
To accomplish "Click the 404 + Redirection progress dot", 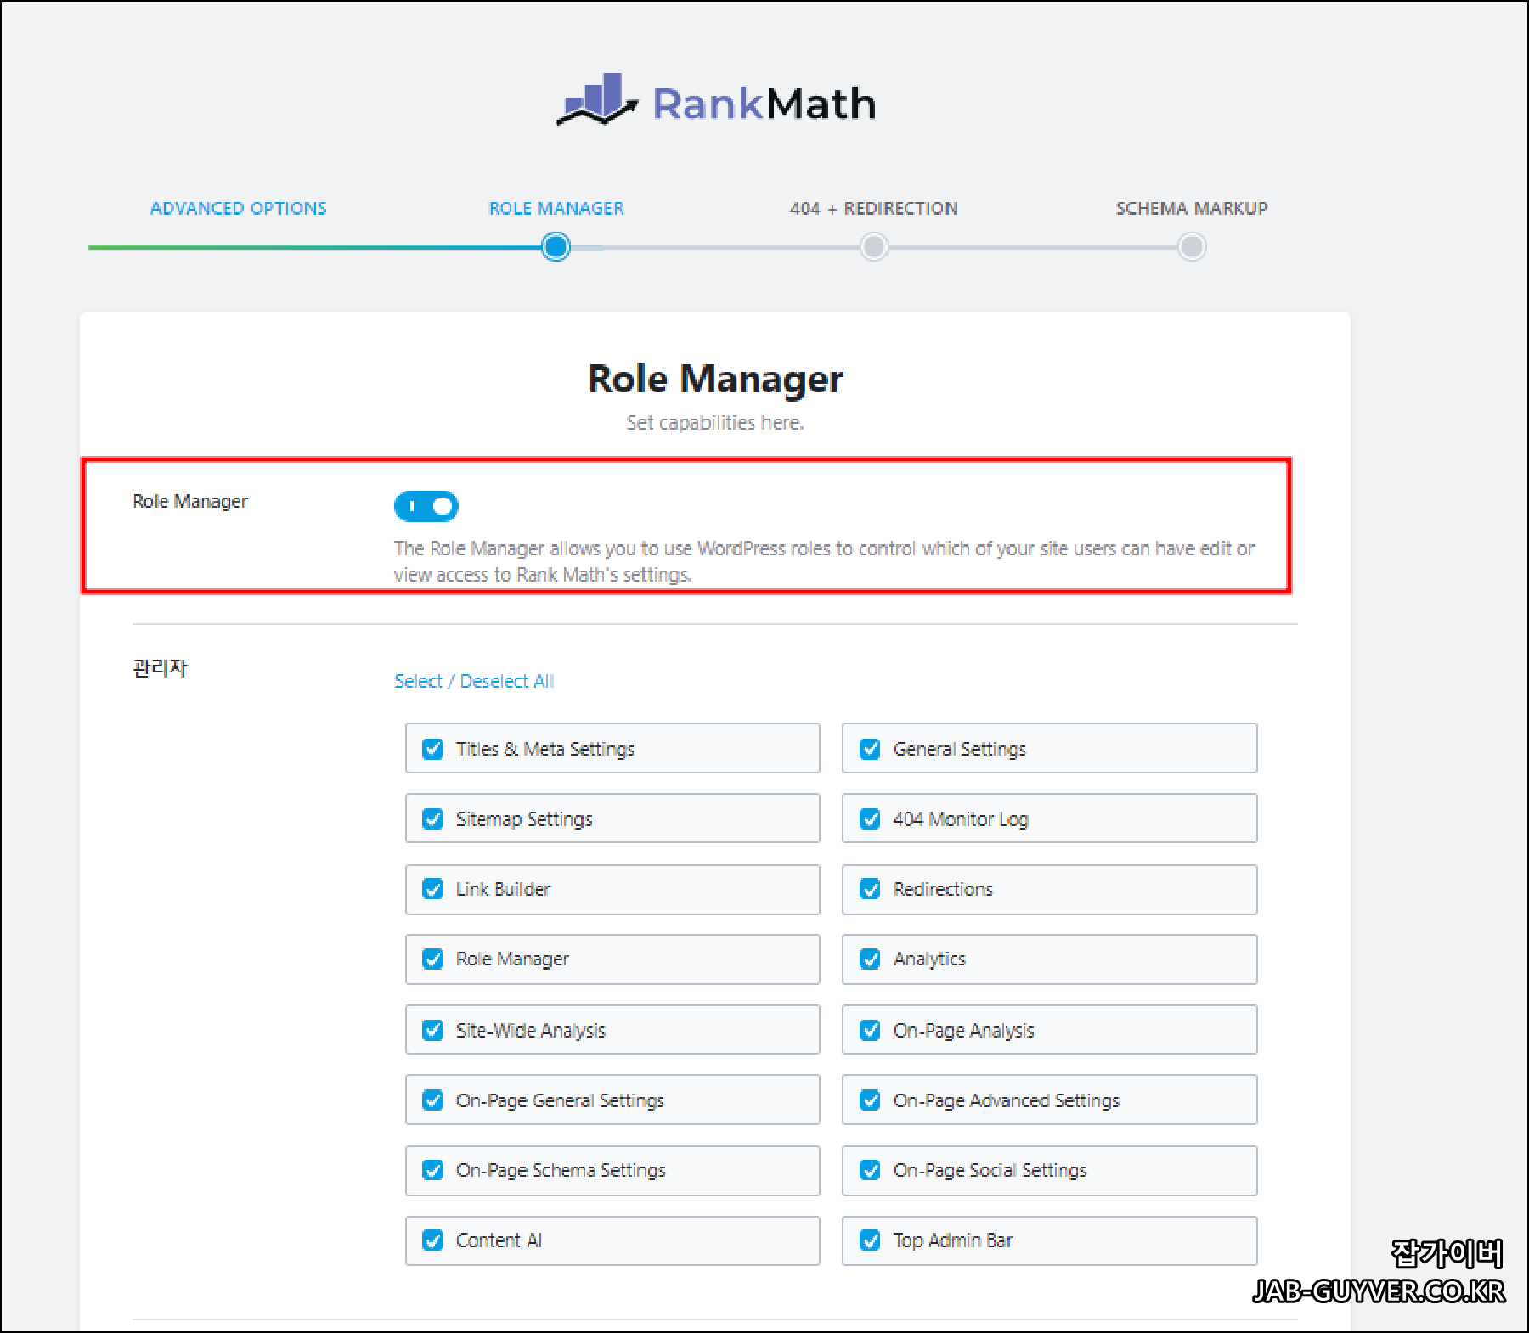I will click(874, 247).
